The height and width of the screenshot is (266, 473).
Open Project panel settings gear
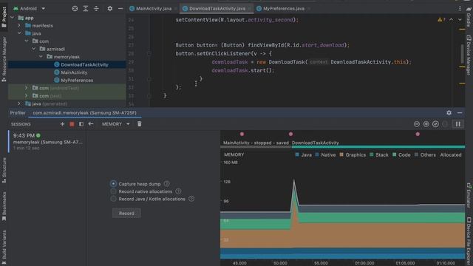[110, 8]
